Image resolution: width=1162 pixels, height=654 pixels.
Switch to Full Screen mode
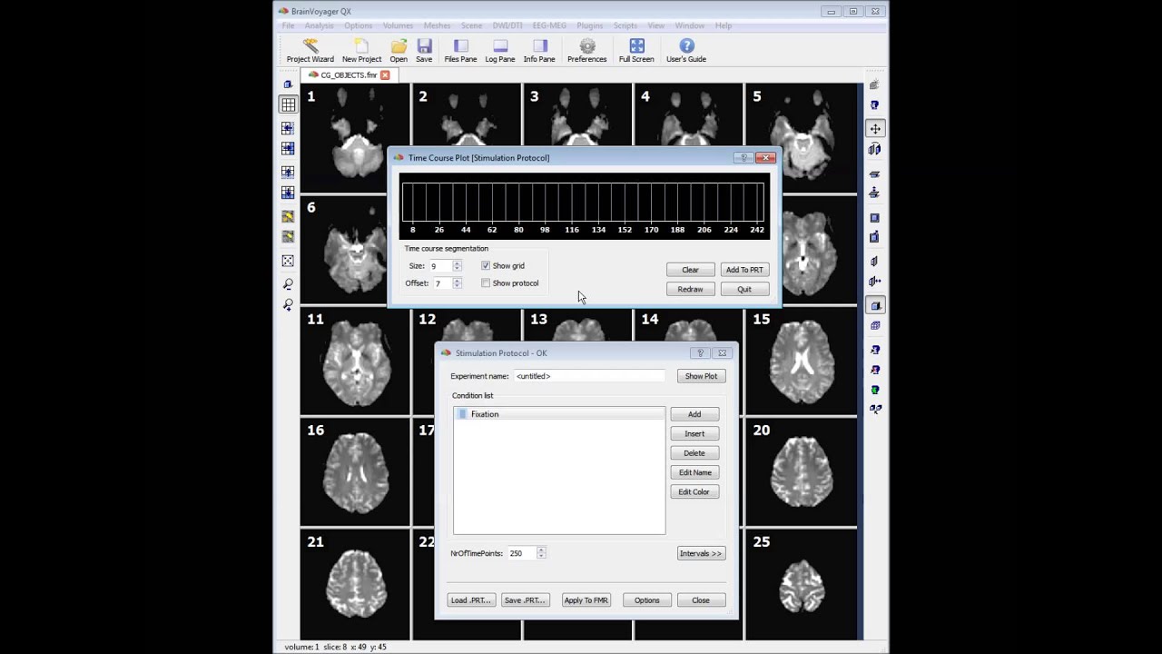636,51
